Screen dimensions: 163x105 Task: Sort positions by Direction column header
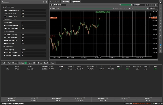tap(61, 66)
